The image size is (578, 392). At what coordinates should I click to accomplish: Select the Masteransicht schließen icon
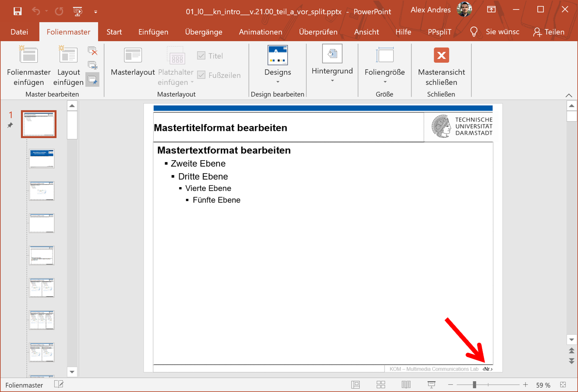click(x=441, y=55)
